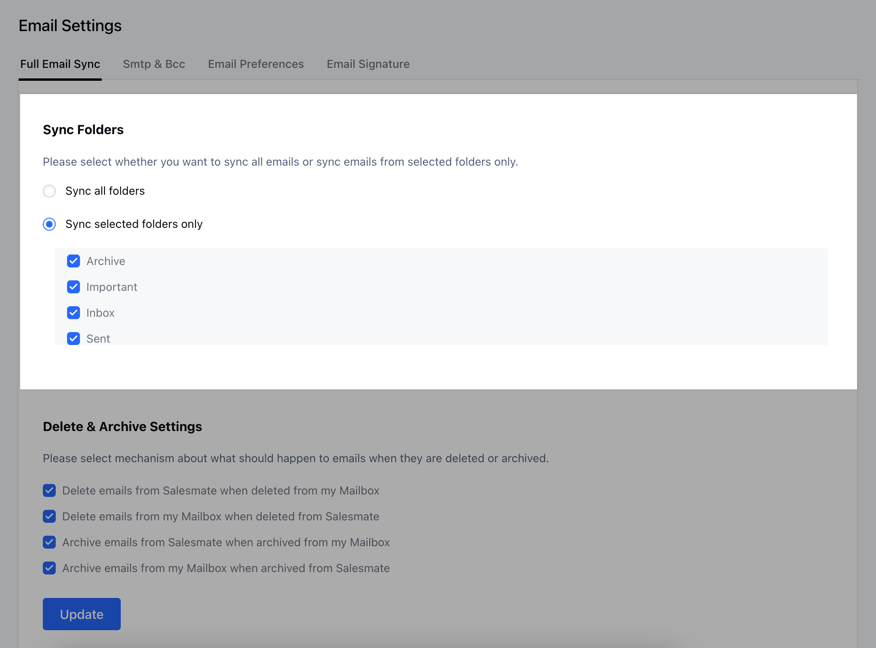Toggle the Inbox folder checkbox
Viewport: 876px width, 648px height.
(74, 313)
